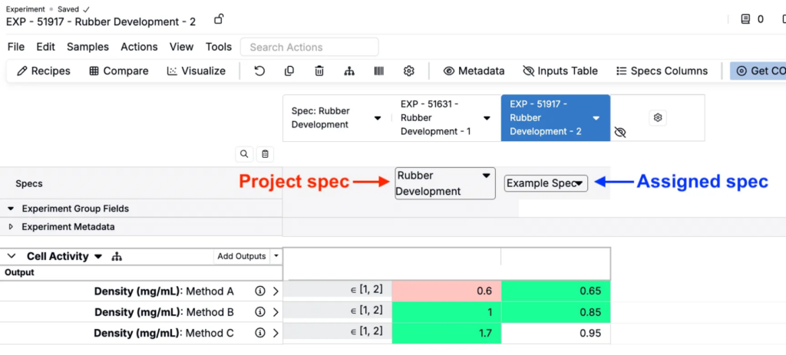This screenshot has width=786, height=355.
Task: Click the undo icon in the toolbar
Action: (259, 71)
